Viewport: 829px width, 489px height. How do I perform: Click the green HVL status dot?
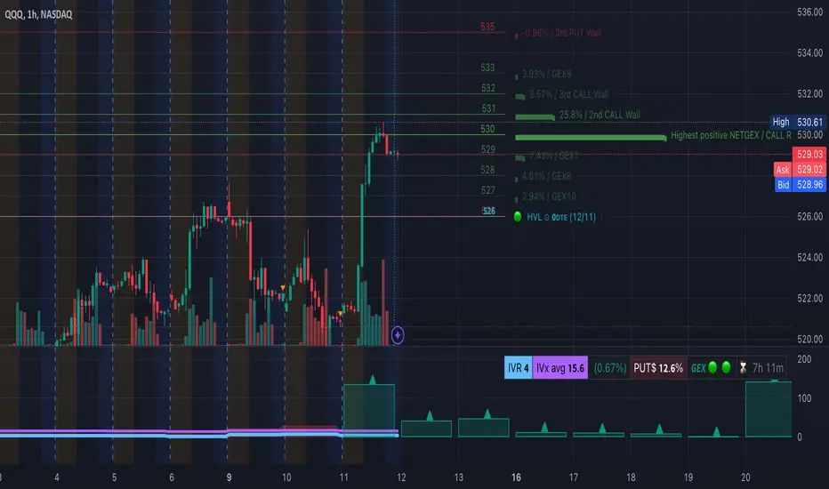[518, 217]
